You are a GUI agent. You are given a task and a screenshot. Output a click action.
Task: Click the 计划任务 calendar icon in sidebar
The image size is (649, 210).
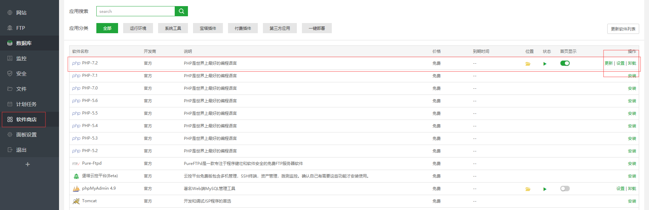point(10,104)
